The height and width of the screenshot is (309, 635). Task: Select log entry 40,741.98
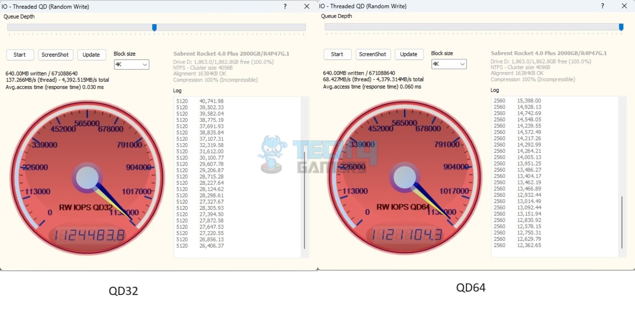pyautogui.click(x=211, y=101)
